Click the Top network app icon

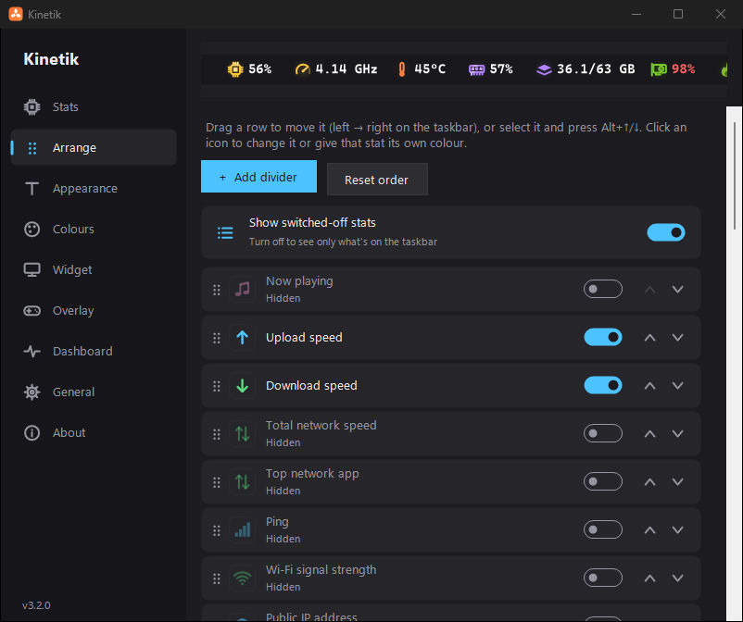(242, 482)
